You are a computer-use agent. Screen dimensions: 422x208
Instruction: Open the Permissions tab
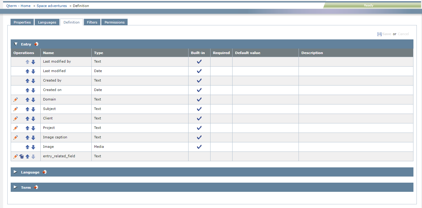114,22
